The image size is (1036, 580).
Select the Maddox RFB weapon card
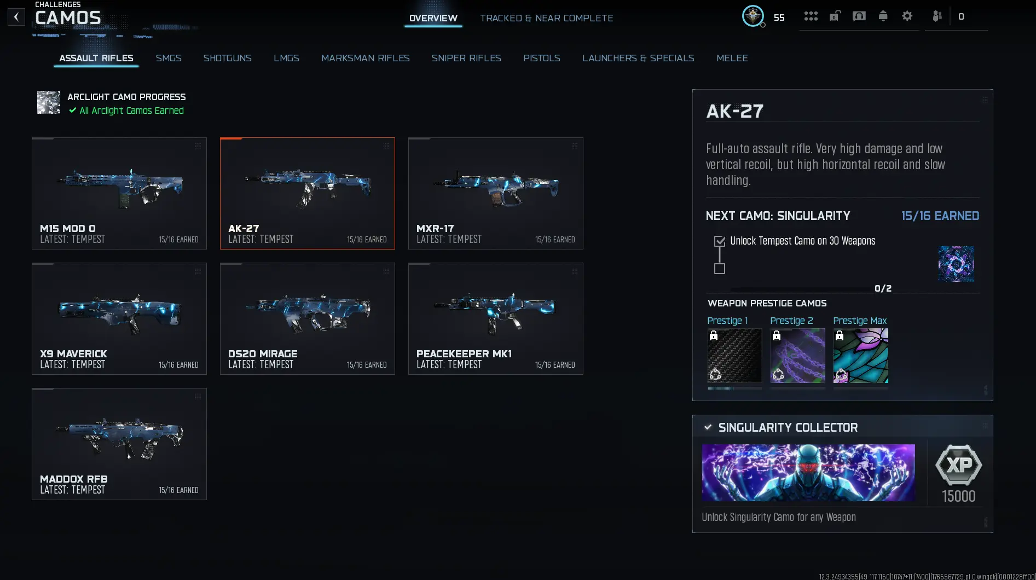coord(119,444)
